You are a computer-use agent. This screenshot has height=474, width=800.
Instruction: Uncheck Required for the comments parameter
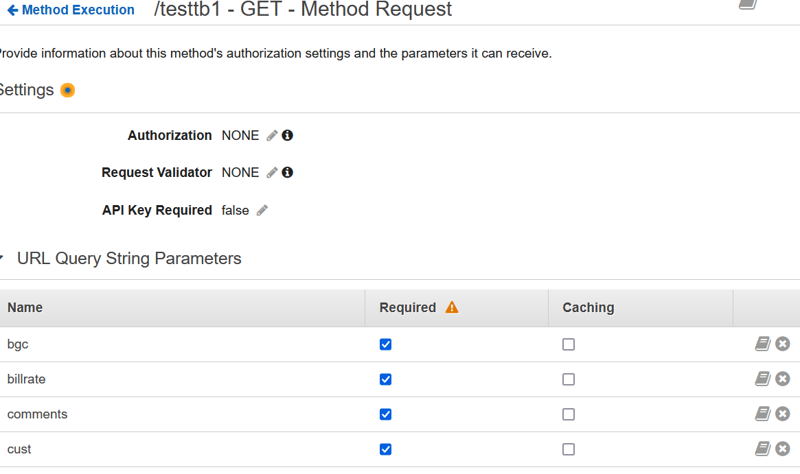pyautogui.click(x=386, y=414)
